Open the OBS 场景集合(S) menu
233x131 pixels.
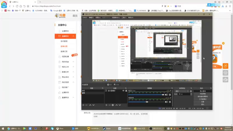(x=116, y=17)
